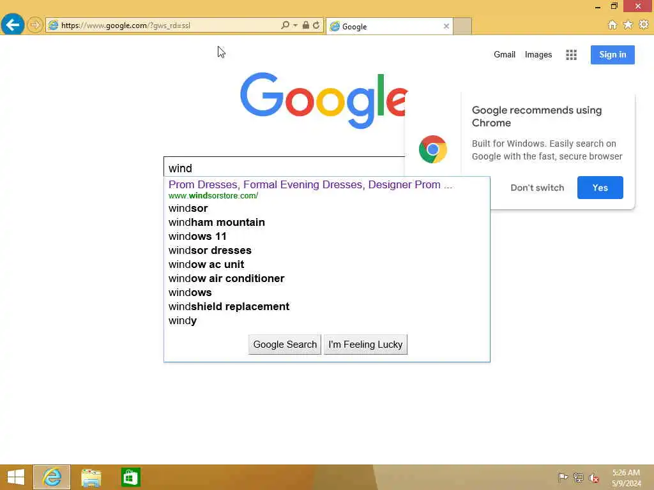Select the windshield replacement suggestion
Screen dimensions: 654x490
pos(327,306)
